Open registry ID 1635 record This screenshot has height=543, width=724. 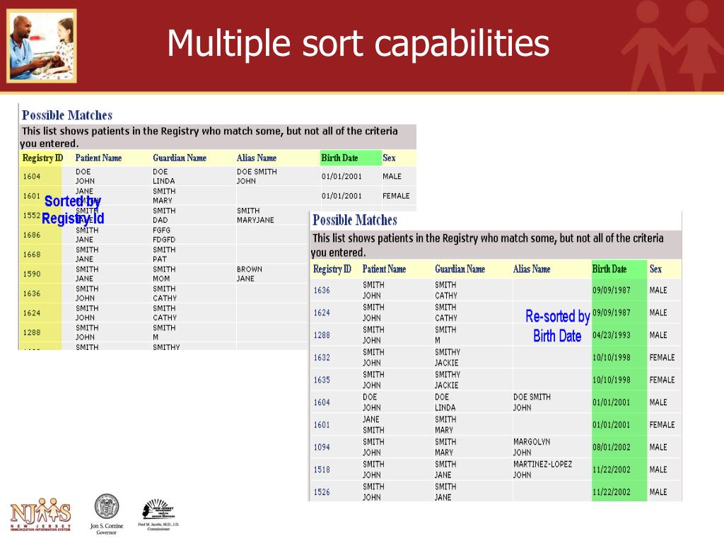322,380
